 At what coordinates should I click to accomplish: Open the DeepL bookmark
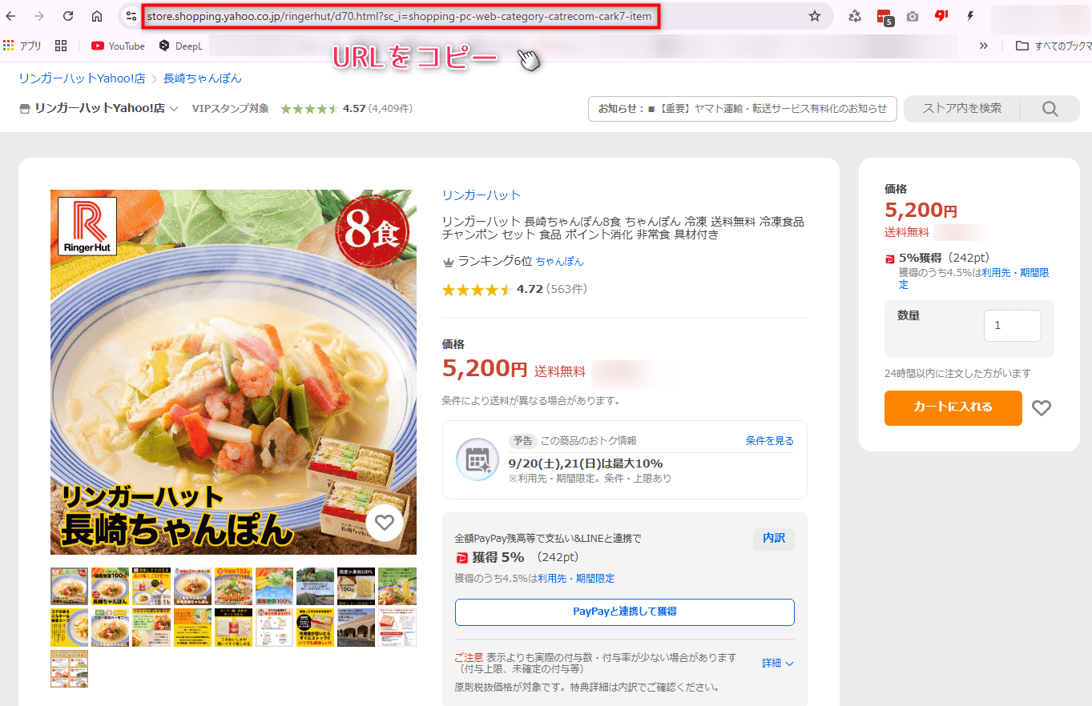click(180, 46)
